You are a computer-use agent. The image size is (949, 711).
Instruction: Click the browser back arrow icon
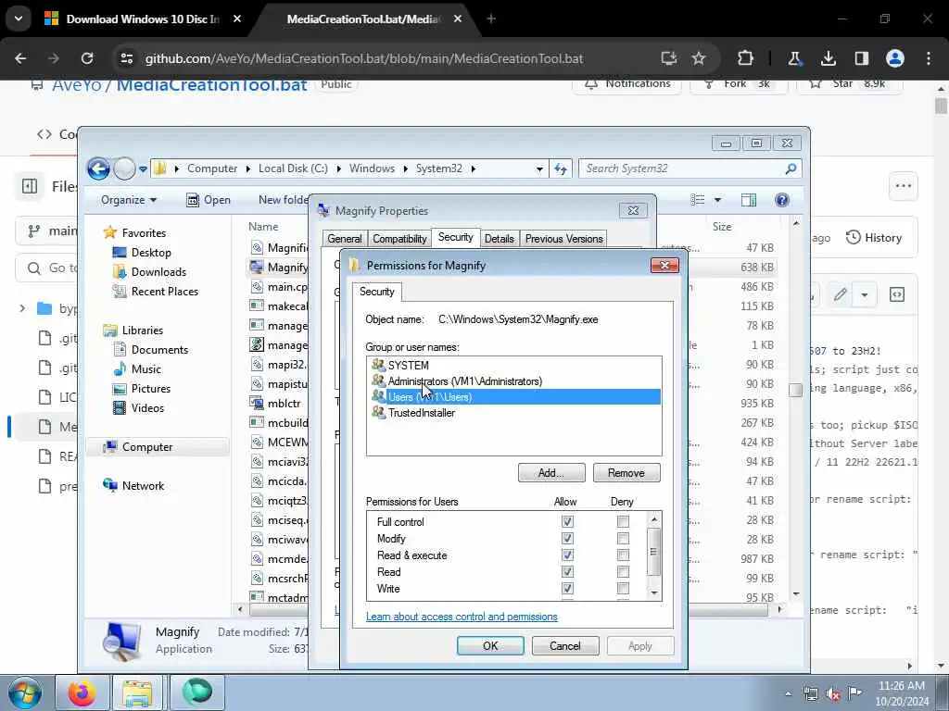20,58
